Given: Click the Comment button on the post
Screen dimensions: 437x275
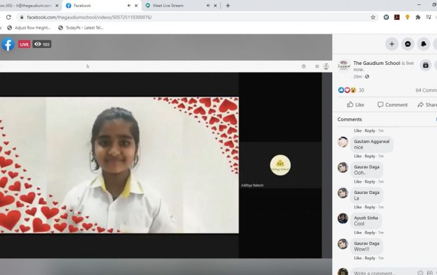Looking at the screenshot, I should (392, 105).
